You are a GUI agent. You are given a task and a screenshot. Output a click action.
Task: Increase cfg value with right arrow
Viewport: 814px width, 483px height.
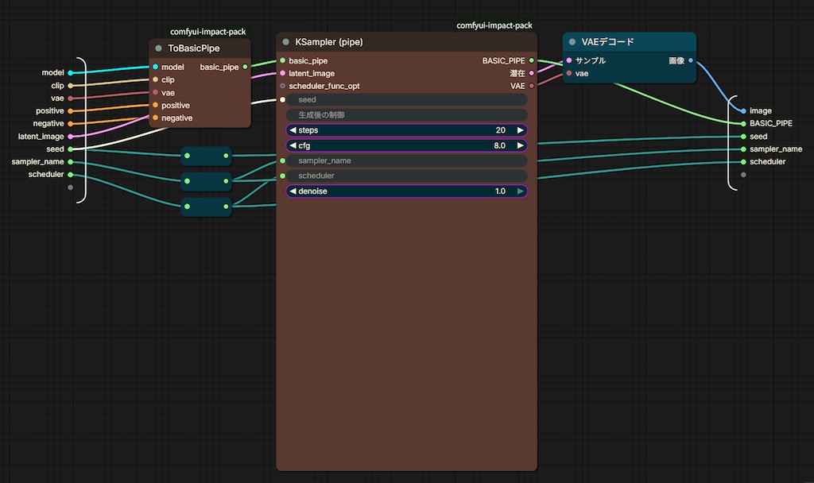(520, 146)
